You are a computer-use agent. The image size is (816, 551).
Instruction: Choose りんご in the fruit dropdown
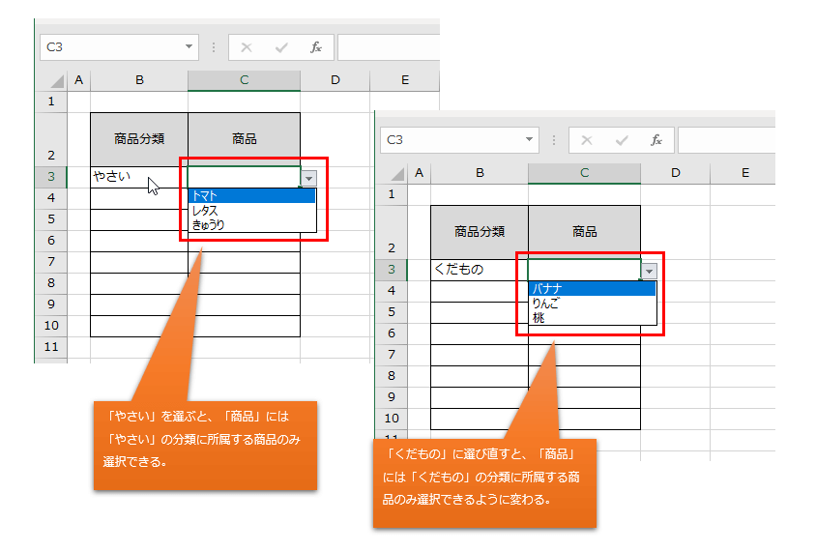tap(593, 304)
